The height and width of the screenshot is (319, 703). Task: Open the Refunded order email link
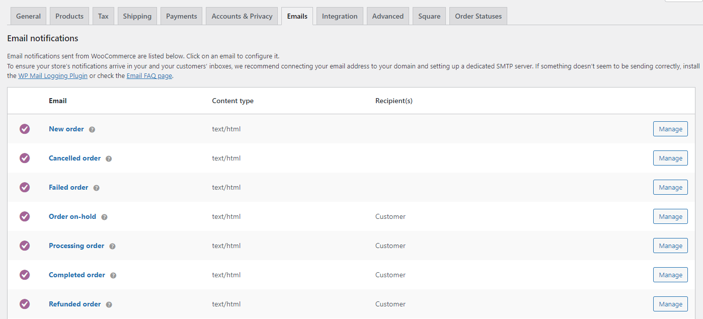pos(75,304)
